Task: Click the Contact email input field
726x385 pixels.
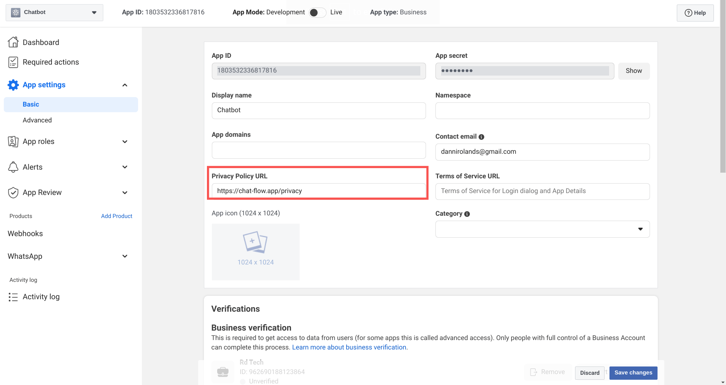Action: coord(543,152)
